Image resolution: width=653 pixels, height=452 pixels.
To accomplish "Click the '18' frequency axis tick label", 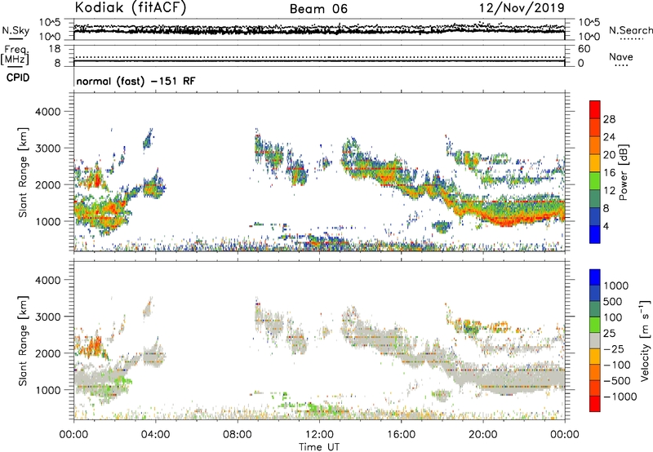I will point(55,49).
